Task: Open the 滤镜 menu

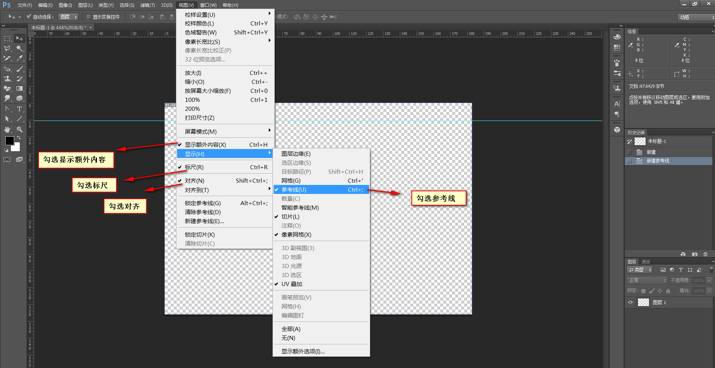Action: 147,5
